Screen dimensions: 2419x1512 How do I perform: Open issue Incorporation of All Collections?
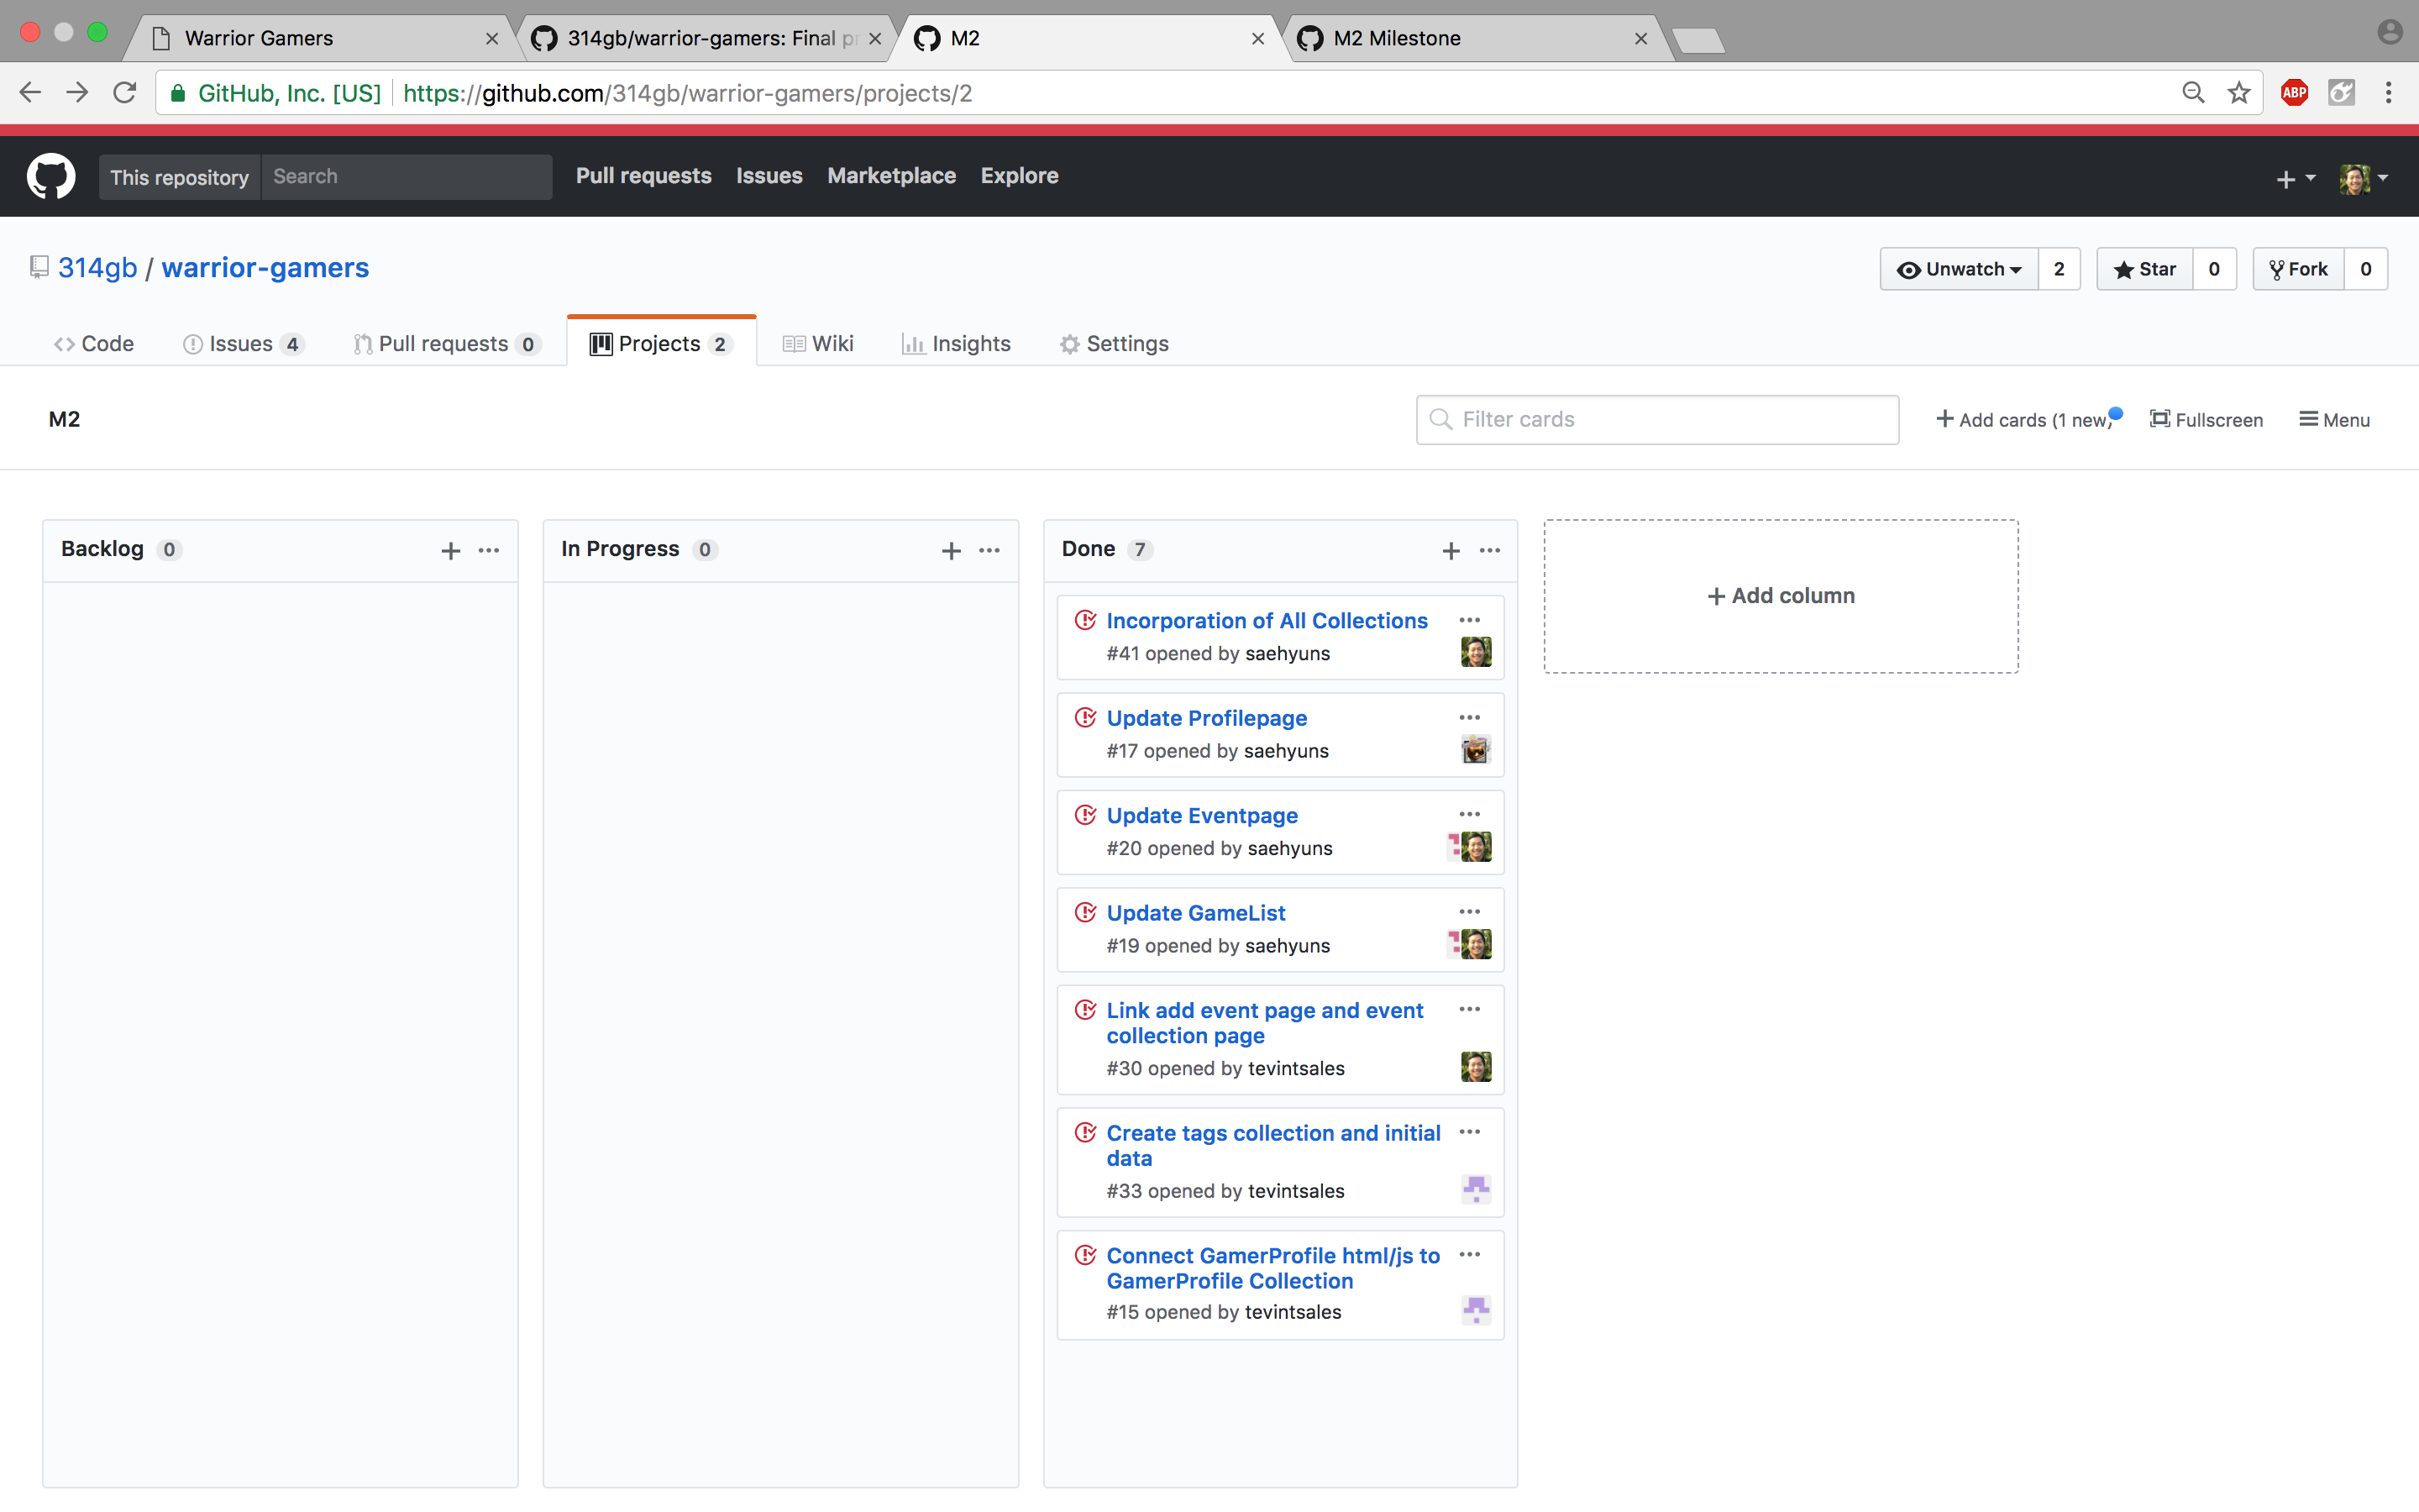tap(1267, 620)
